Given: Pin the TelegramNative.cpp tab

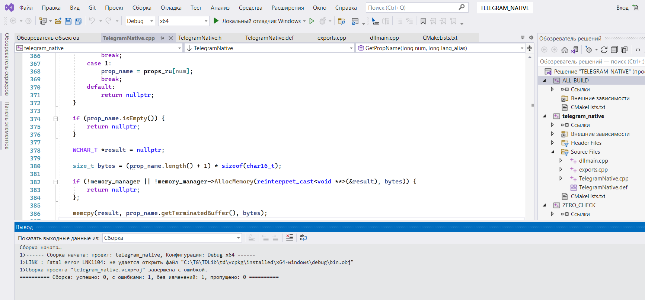Looking at the screenshot, I should point(162,38).
